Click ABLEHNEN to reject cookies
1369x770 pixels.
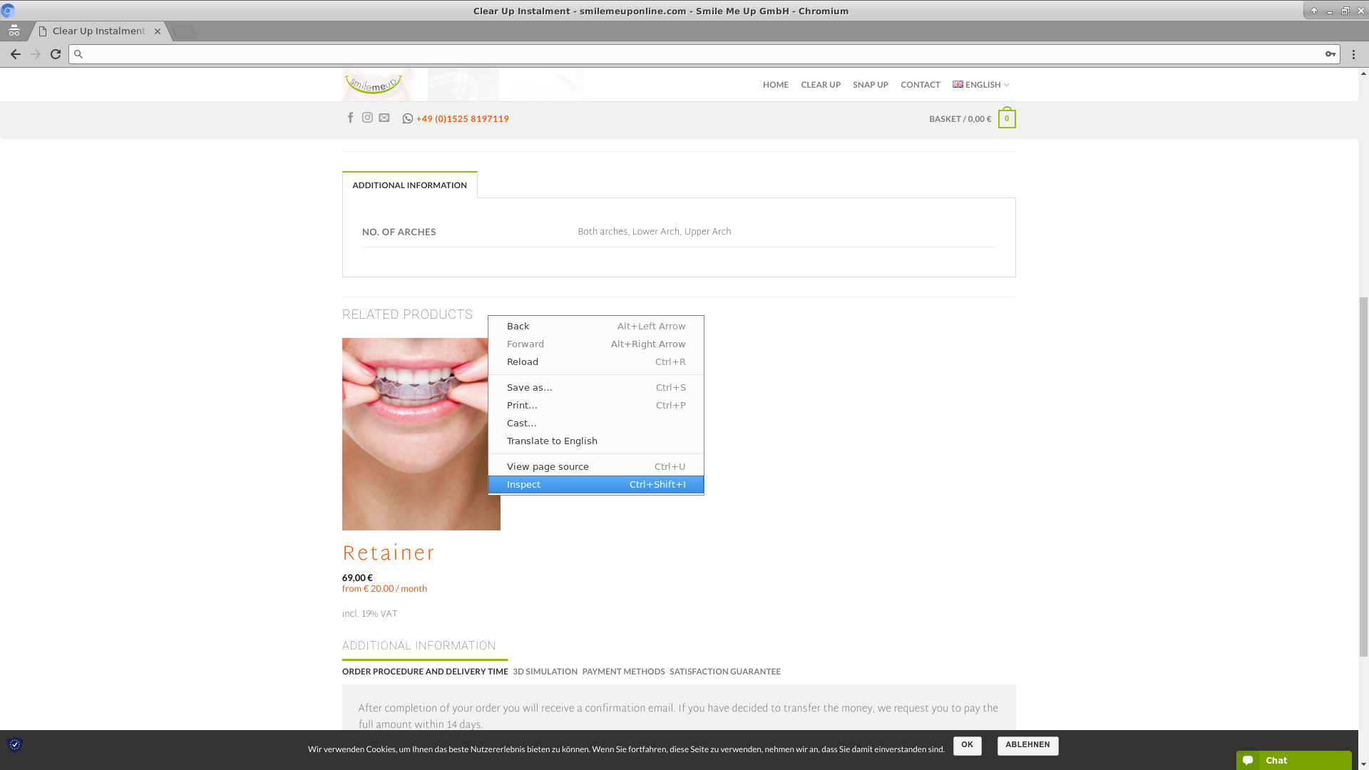click(x=1027, y=744)
